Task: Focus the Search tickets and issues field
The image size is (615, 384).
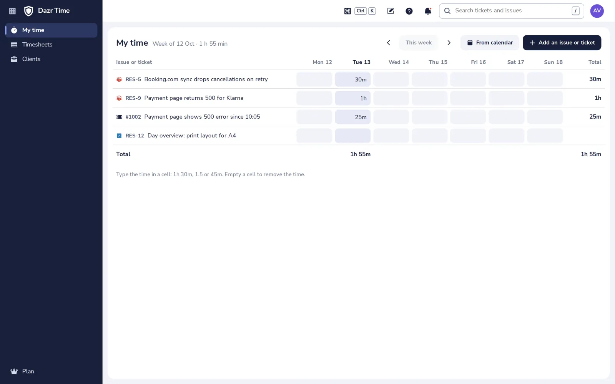Action: [512, 11]
